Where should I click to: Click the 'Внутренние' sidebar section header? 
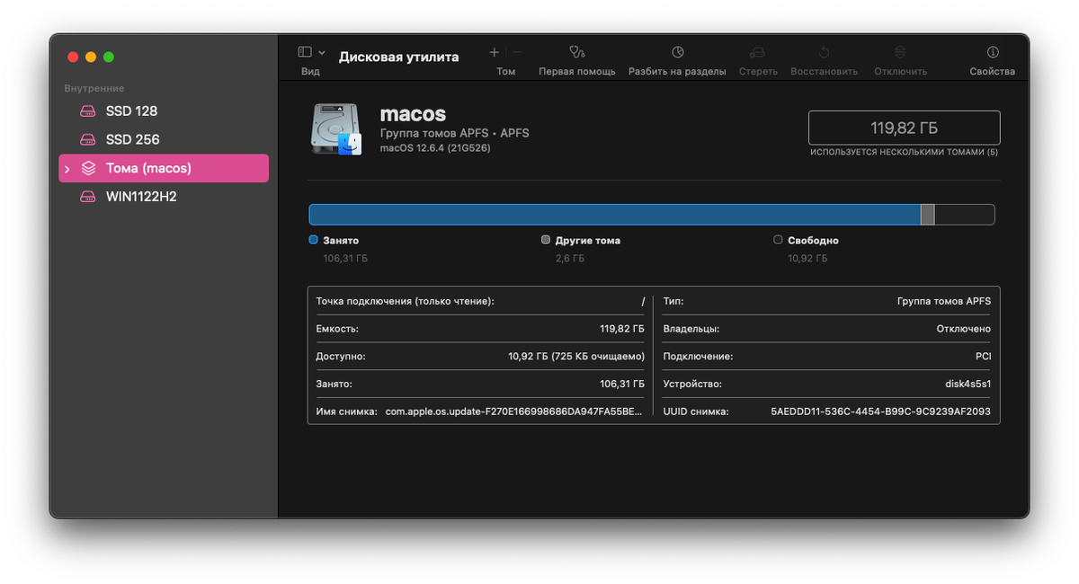point(94,88)
